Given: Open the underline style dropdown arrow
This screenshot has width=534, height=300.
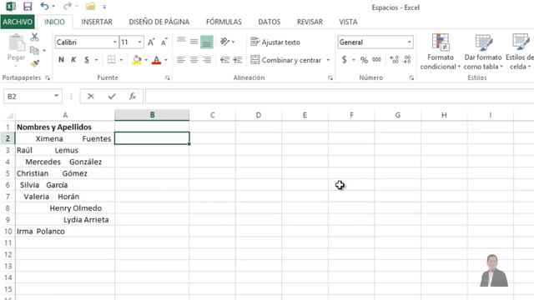Looking at the screenshot, I should click(97, 60).
